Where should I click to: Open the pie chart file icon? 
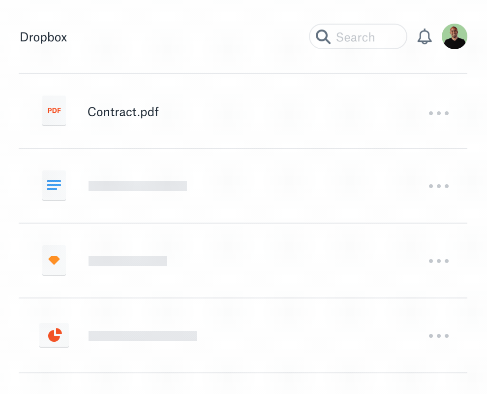pyautogui.click(x=54, y=335)
